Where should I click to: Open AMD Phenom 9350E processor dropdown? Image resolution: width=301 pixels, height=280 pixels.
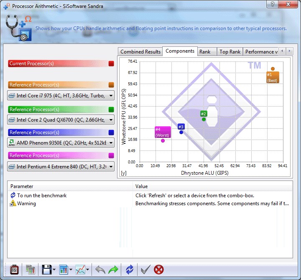click(61, 143)
